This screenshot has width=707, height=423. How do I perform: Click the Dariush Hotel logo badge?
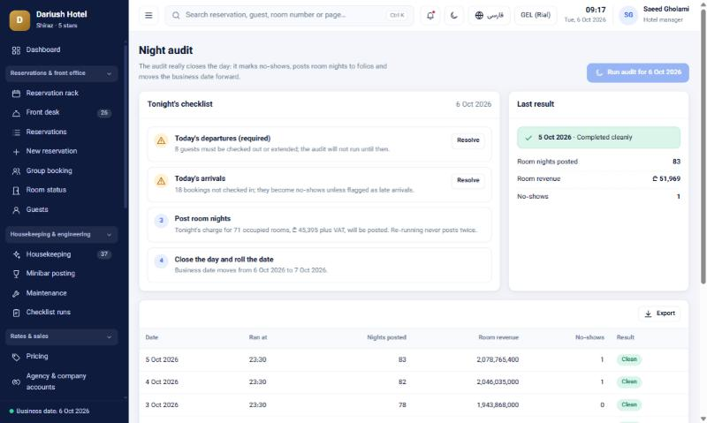(19, 19)
